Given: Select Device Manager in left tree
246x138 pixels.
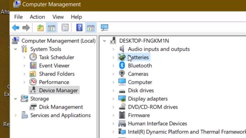Looking at the screenshot, I should coord(58,90).
